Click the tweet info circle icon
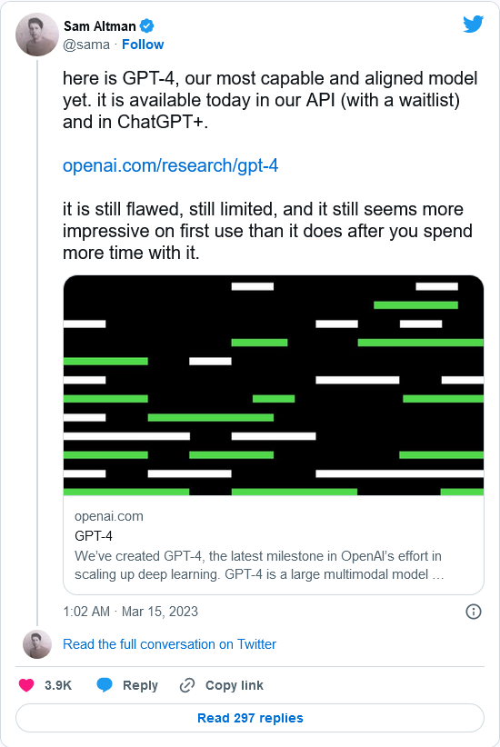The height and width of the screenshot is (747, 500). (474, 612)
